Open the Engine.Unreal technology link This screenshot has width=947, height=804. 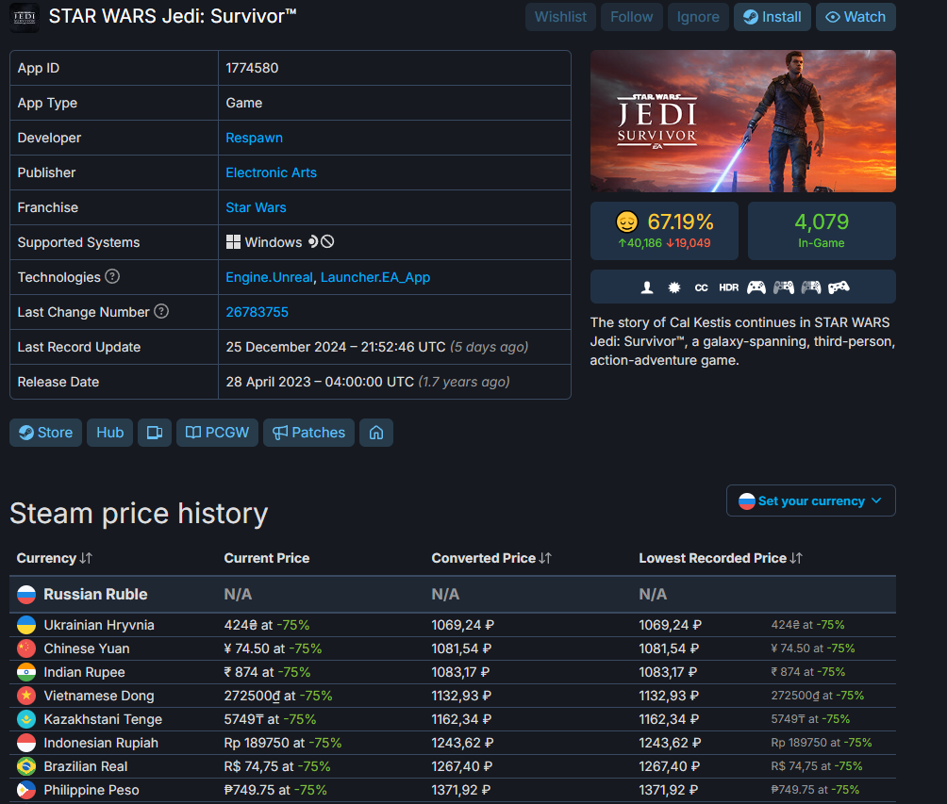[x=270, y=277]
